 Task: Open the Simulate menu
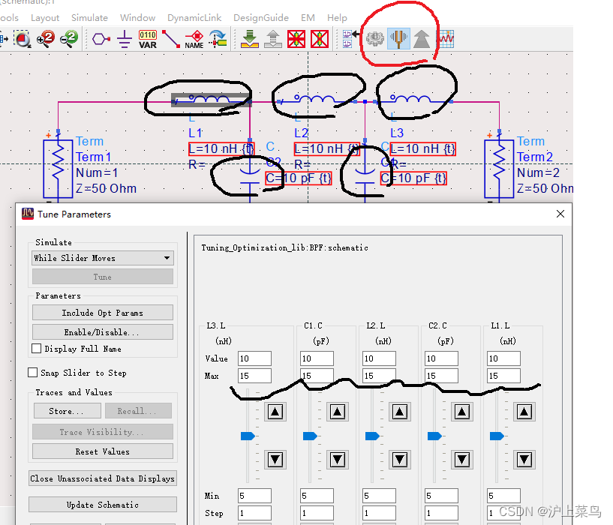[89, 17]
